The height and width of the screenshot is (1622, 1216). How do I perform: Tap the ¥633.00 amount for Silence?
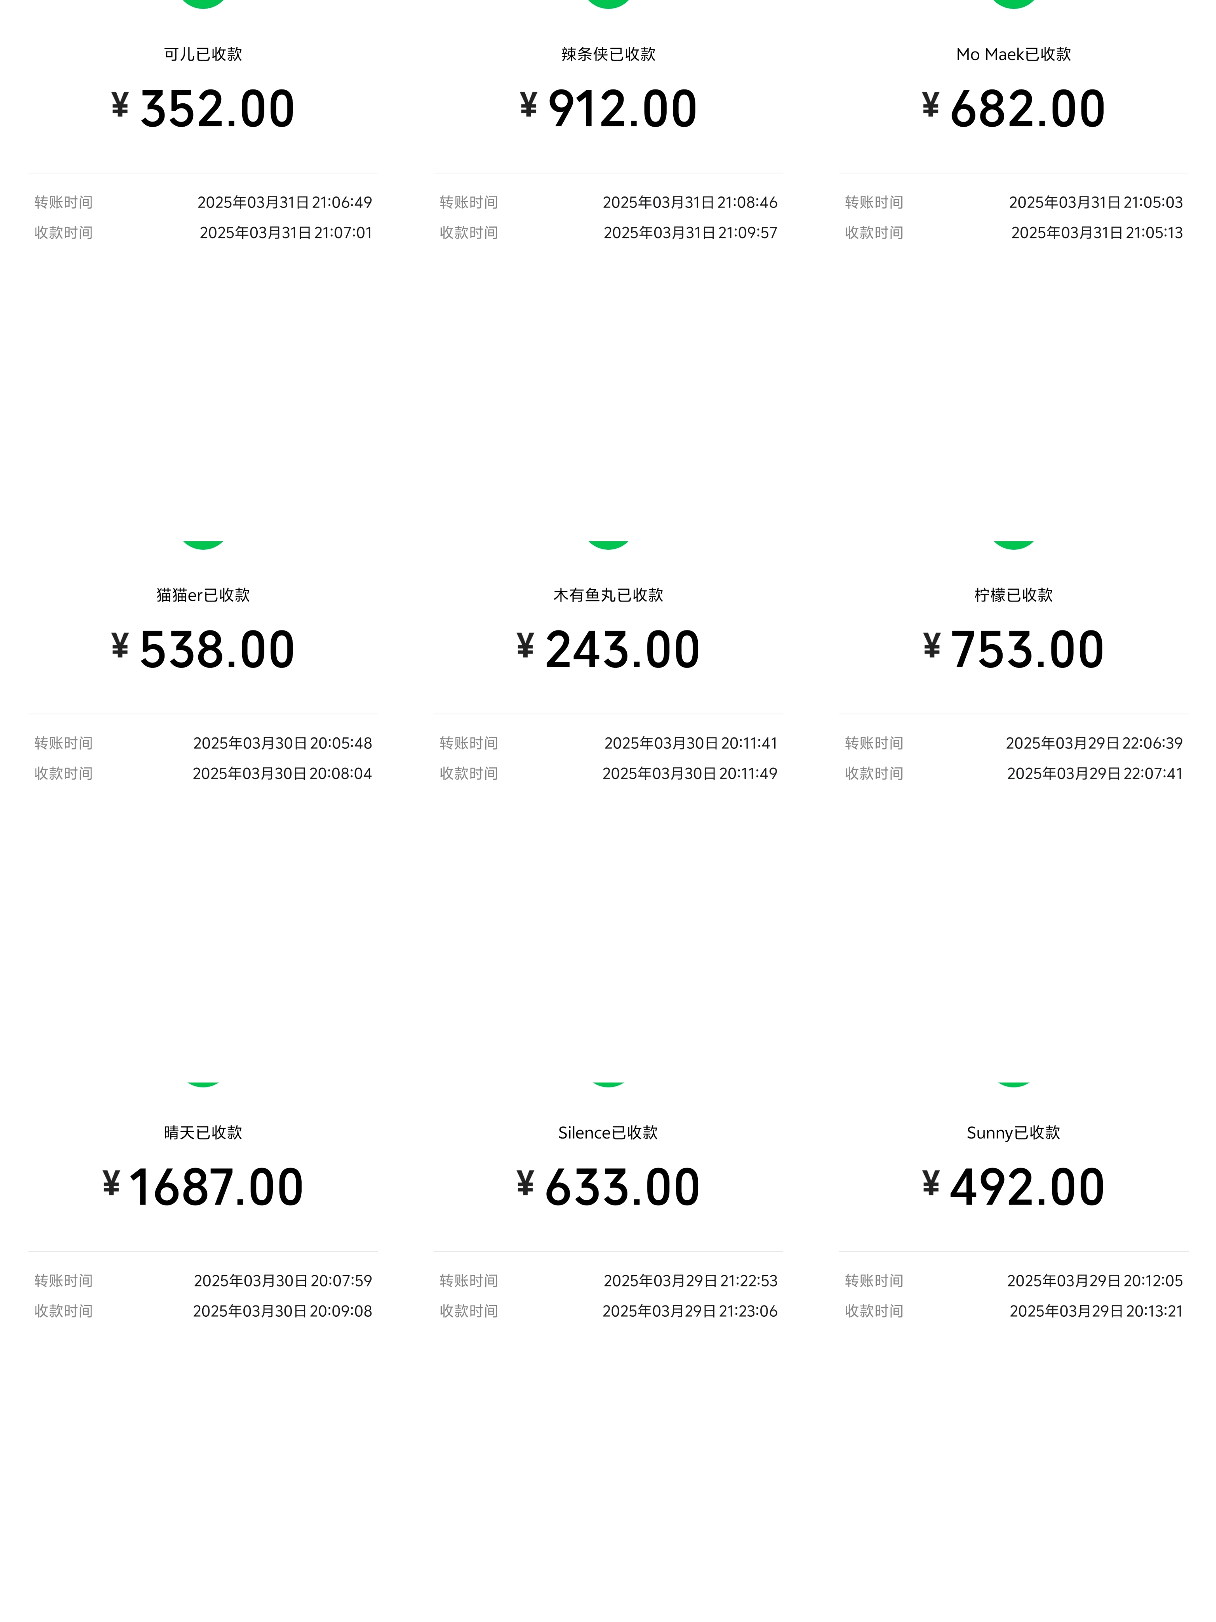pyautogui.click(x=608, y=1187)
